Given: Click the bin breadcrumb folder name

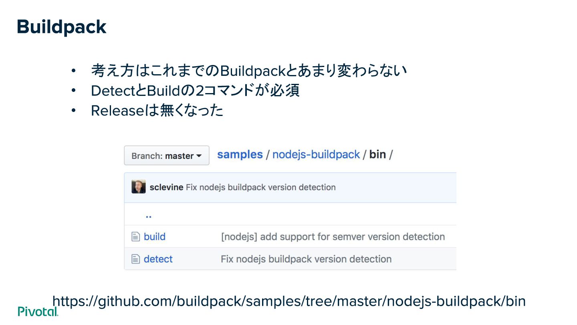Looking at the screenshot, I should (377, 154).
